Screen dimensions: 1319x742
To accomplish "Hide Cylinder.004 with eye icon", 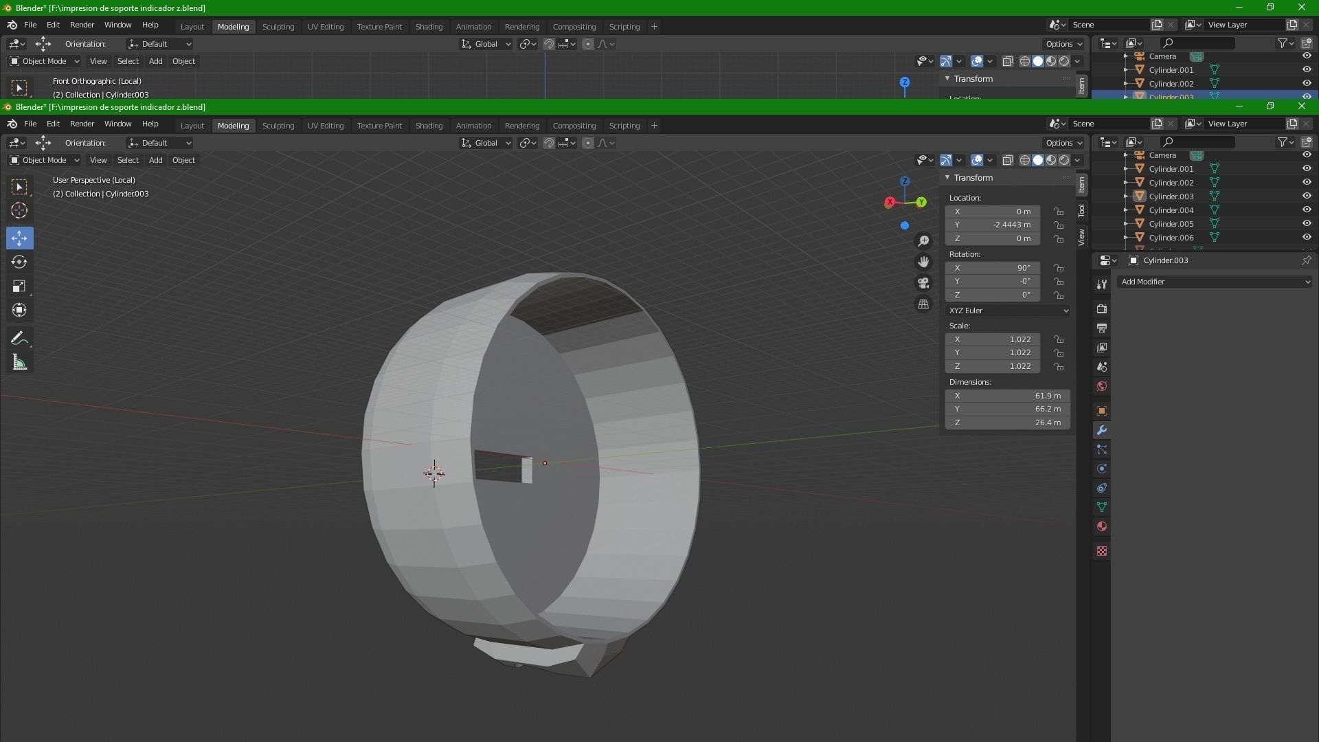I will coord(1307,210).
